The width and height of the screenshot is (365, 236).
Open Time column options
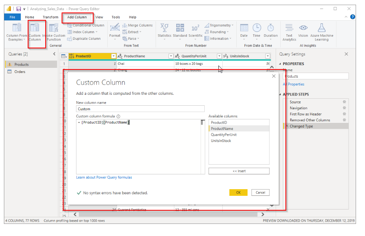[x=257, y=32]
